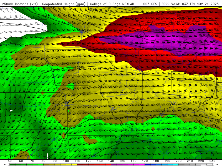Click the 80 knot scale label
The image size is (222, 166).
(44, 161)
